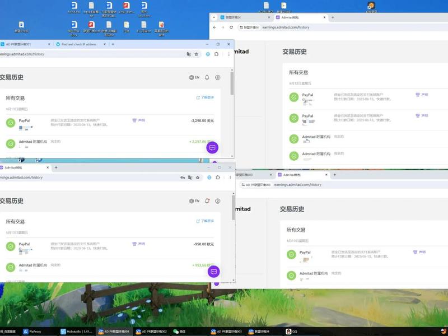The width and height of the screenshot is (448, 336).
Task: Click address bar in the 联盟环境04 window
Action: pos(343,27)
